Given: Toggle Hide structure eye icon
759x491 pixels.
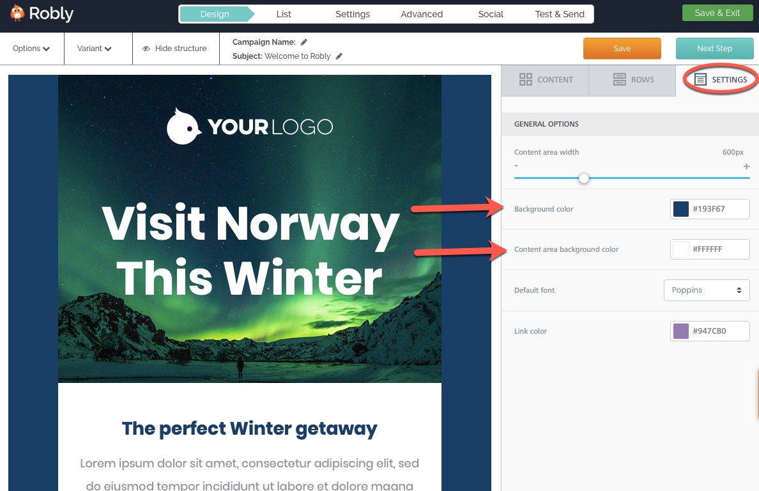Looking at the screenshot, I should pos(146,49).
